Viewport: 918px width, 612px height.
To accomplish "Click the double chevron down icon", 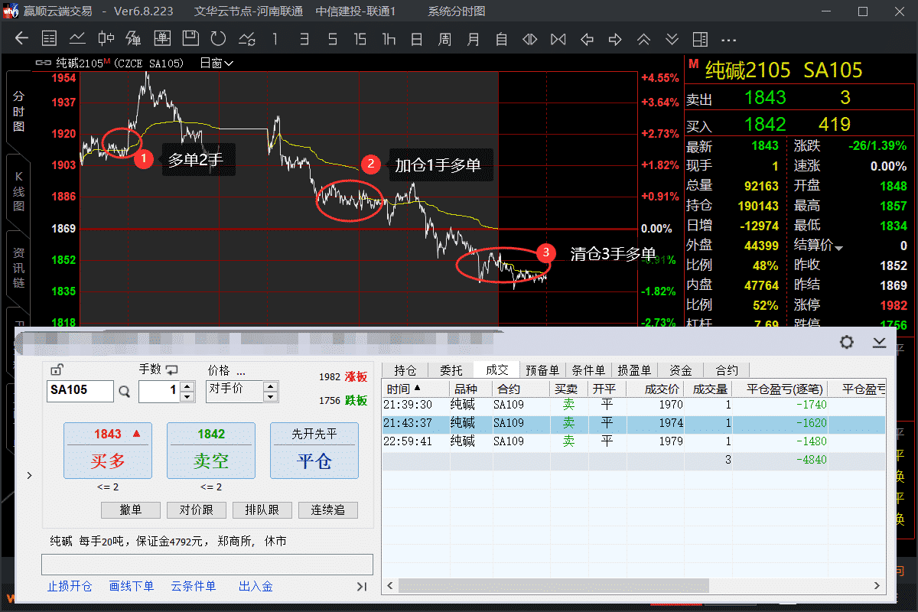I will pos(672,39).
